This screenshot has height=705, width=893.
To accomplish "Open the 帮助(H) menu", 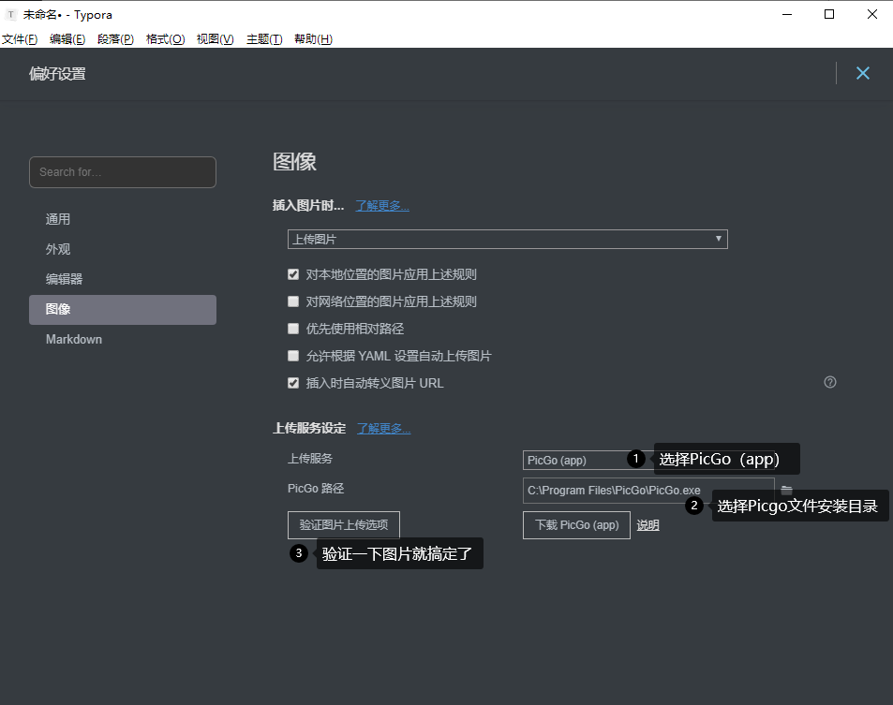I will (x=313, y=38).
